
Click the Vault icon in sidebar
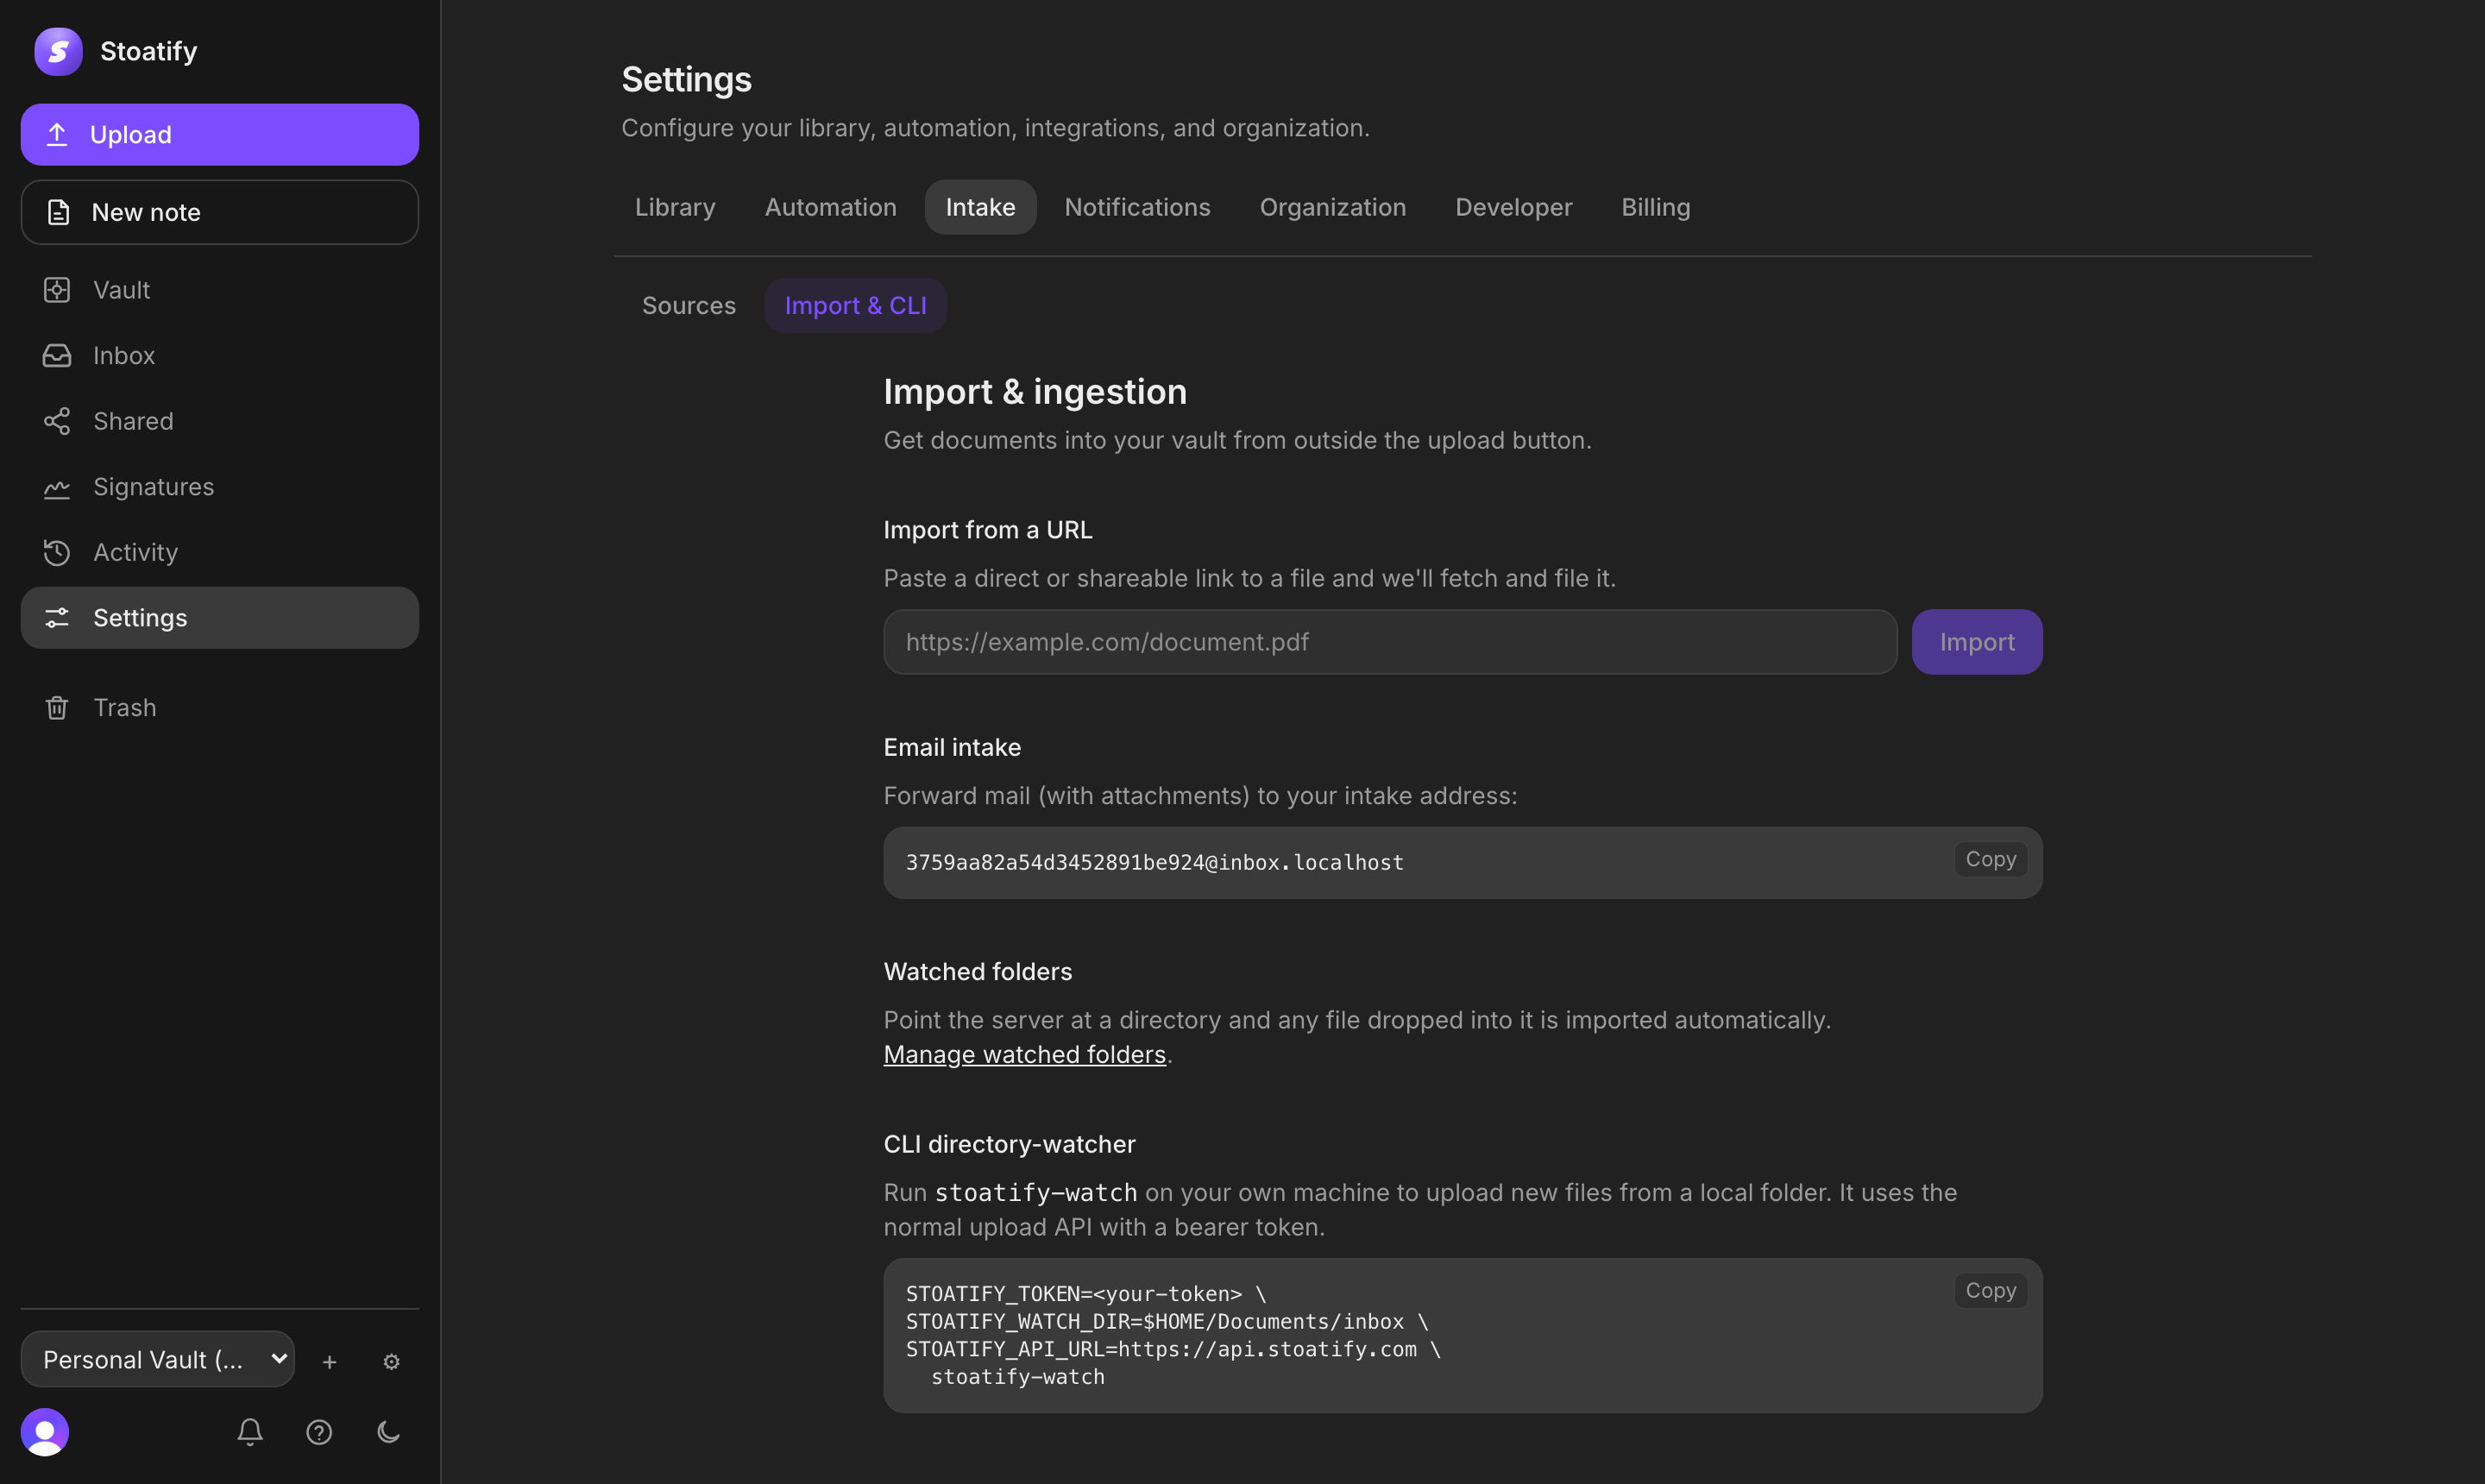(x=57, y=290)
